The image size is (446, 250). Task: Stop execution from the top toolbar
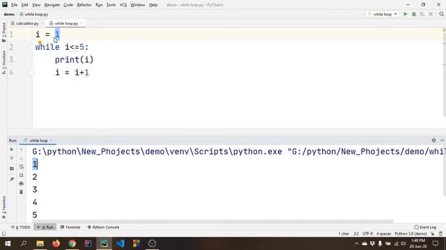point(431,14)
